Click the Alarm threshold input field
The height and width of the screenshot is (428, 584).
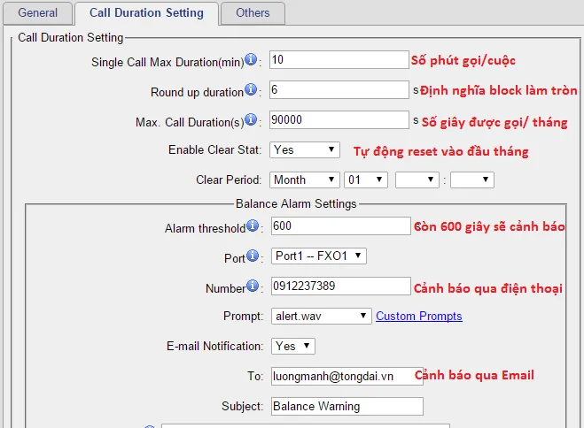click(x=339, y=226)
